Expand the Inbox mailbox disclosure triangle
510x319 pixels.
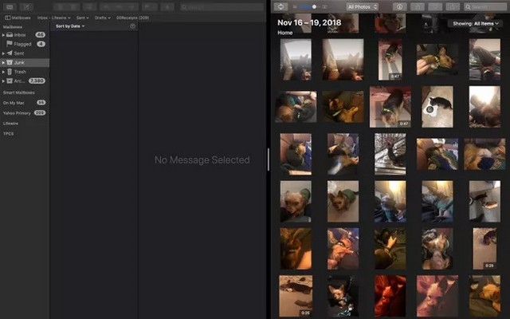(3, 35)
